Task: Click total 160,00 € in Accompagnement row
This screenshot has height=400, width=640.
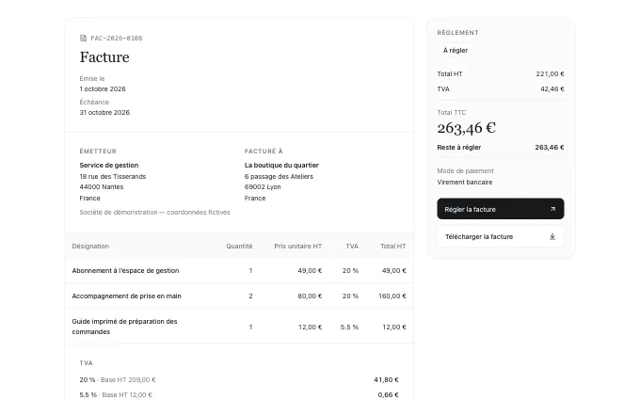Action: (392, 296)
